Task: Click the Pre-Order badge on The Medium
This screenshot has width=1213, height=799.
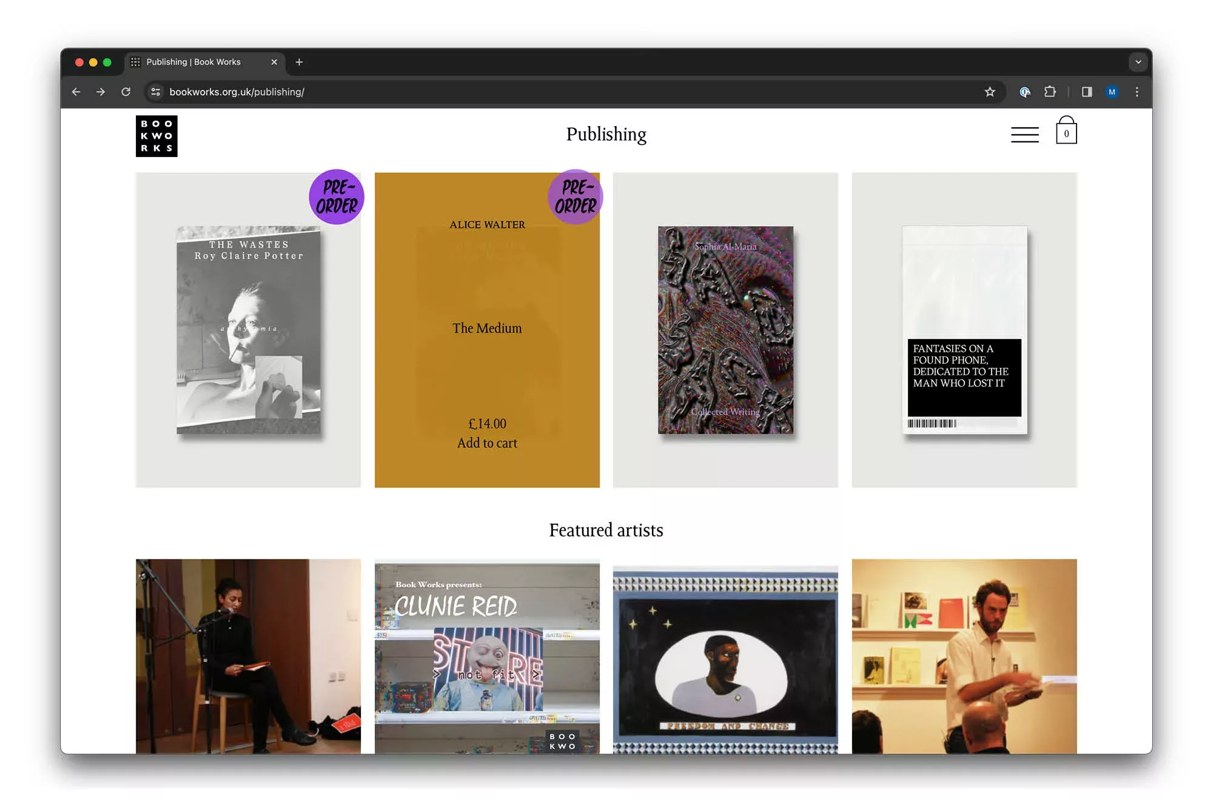Action: pyautogui.click(x=574, y=196)
